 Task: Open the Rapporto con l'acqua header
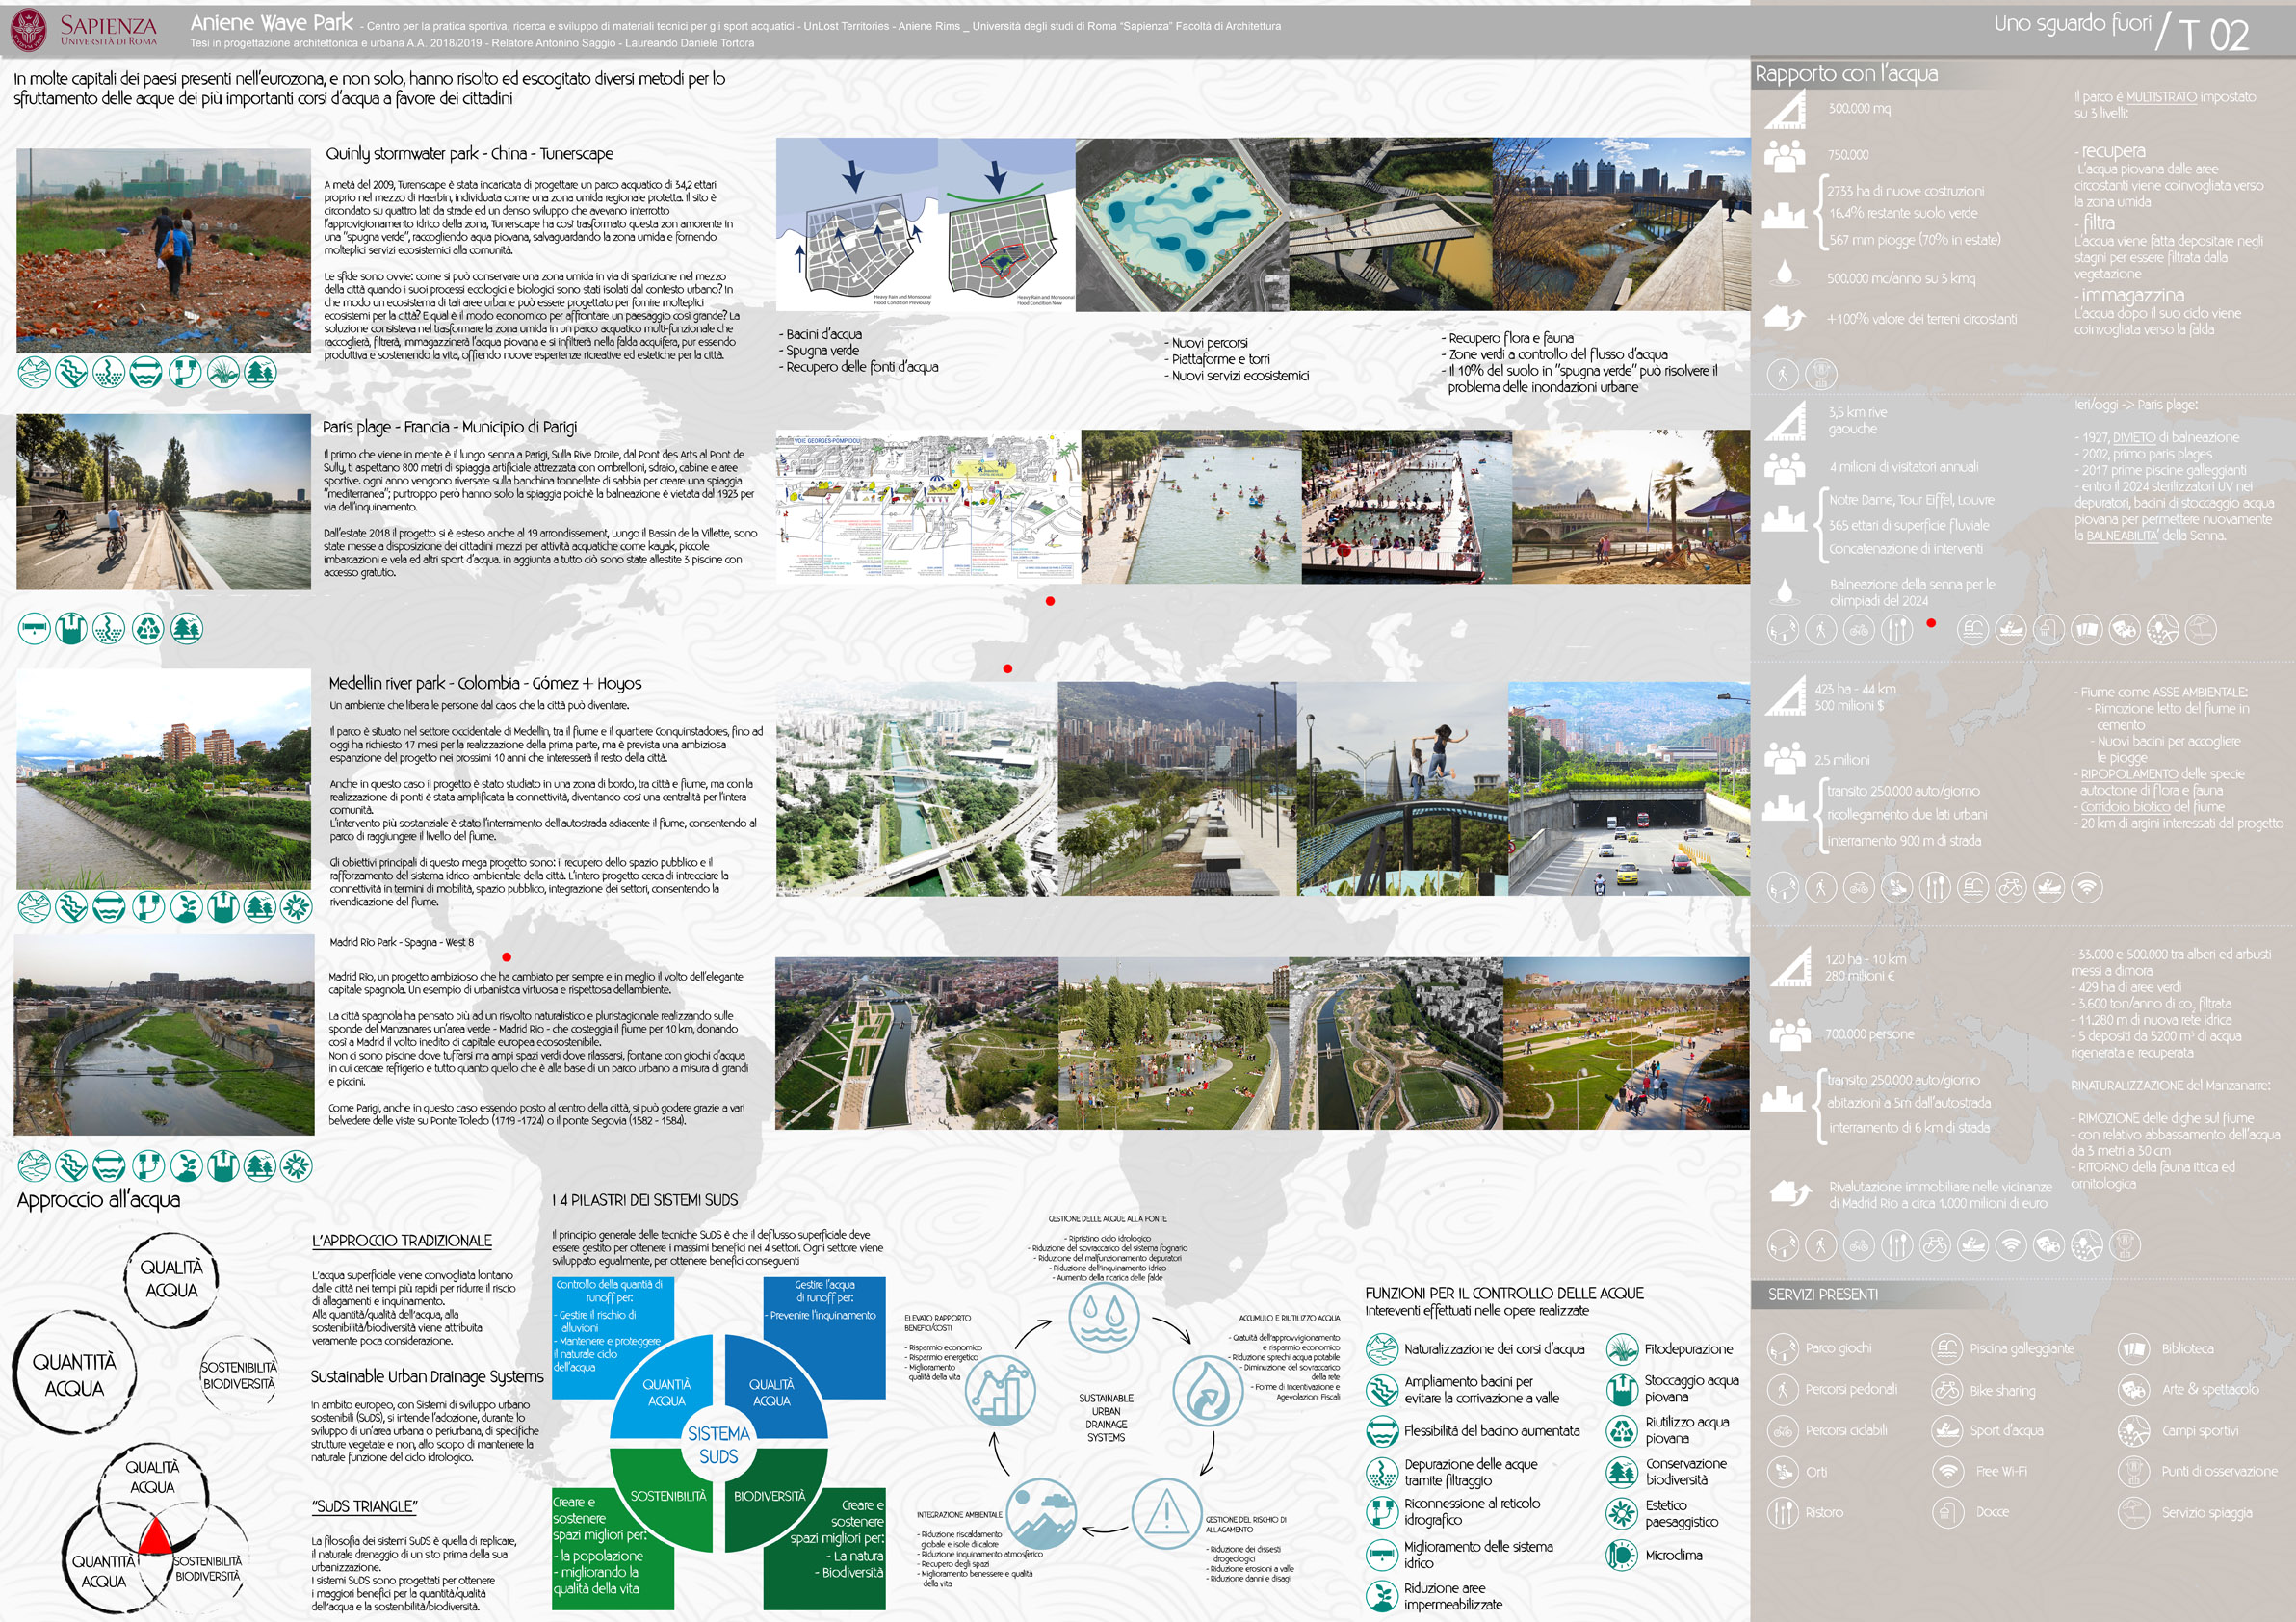coord(1846,74)
